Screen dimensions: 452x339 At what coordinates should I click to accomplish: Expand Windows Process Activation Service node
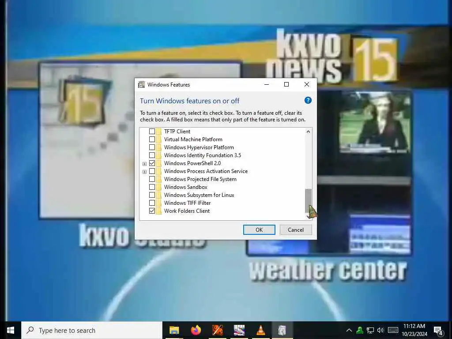click(144, 172)
